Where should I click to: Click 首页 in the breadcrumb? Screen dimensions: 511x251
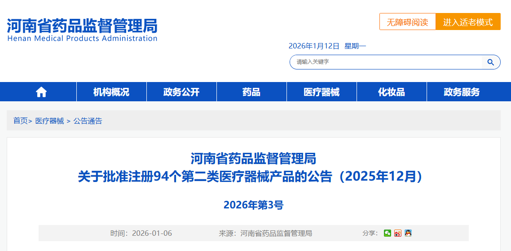pos(20,121)
